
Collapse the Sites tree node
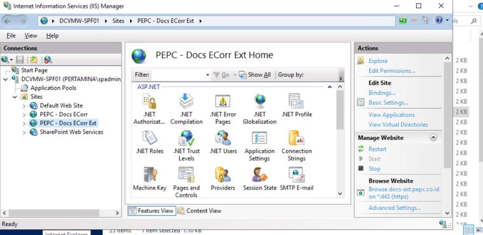(15, 97)
